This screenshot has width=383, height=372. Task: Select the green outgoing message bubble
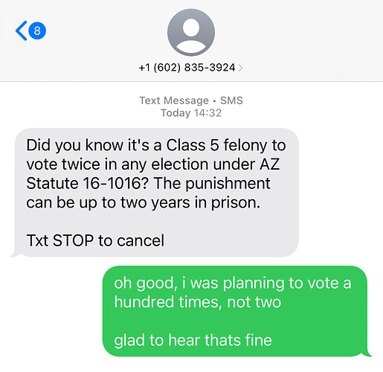(235, 311)
